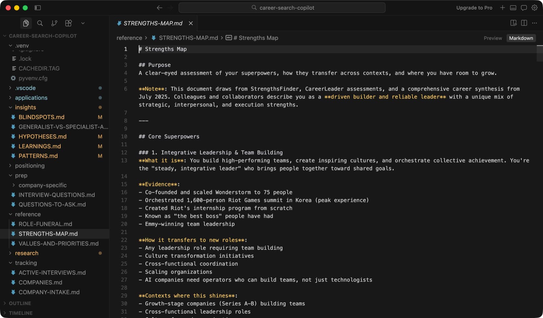Expand the TIMELINE section
Screen dimensions: 543x318
click(x=21, y=313)
